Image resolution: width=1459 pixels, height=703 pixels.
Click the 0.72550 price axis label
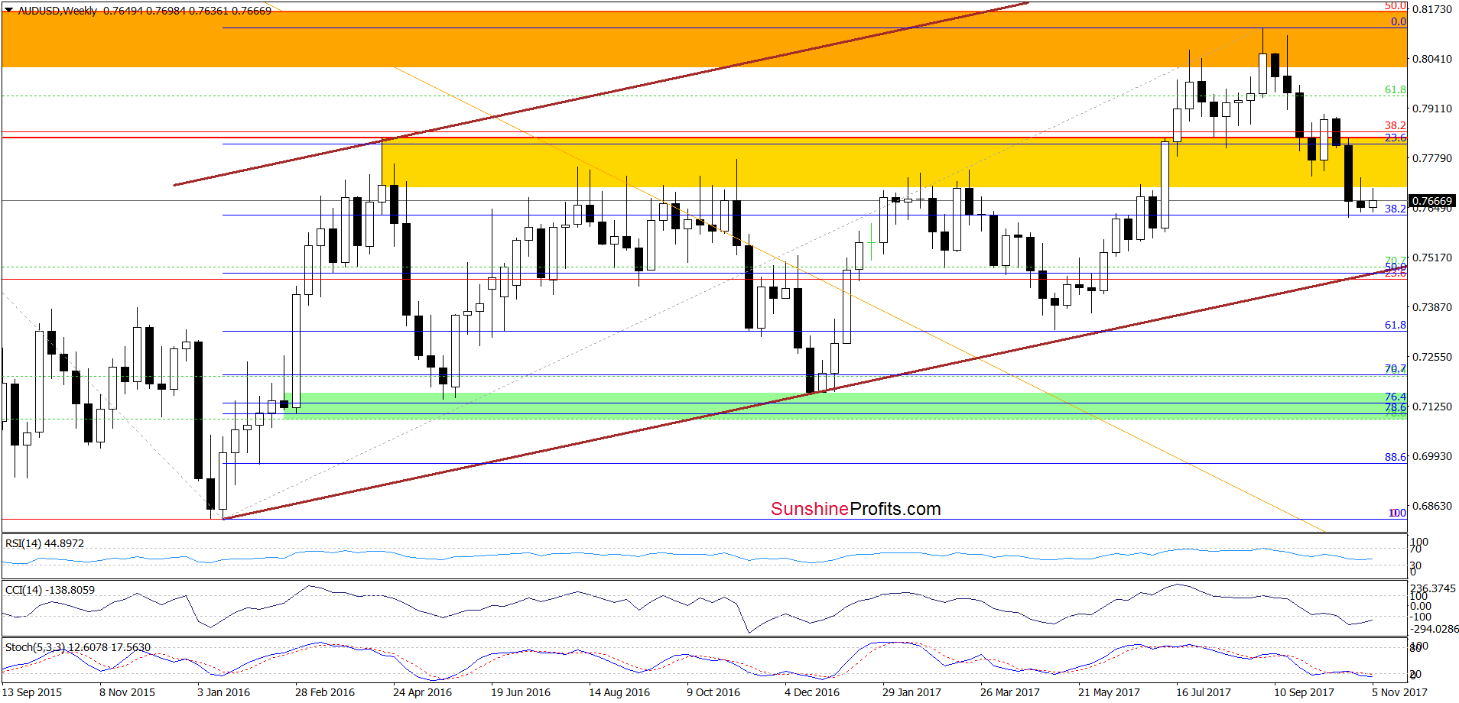pos(1432,357)
